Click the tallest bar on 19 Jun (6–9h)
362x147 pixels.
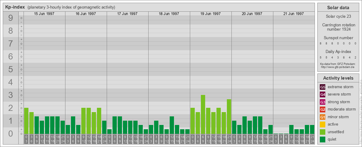click(x=203, y=115)
